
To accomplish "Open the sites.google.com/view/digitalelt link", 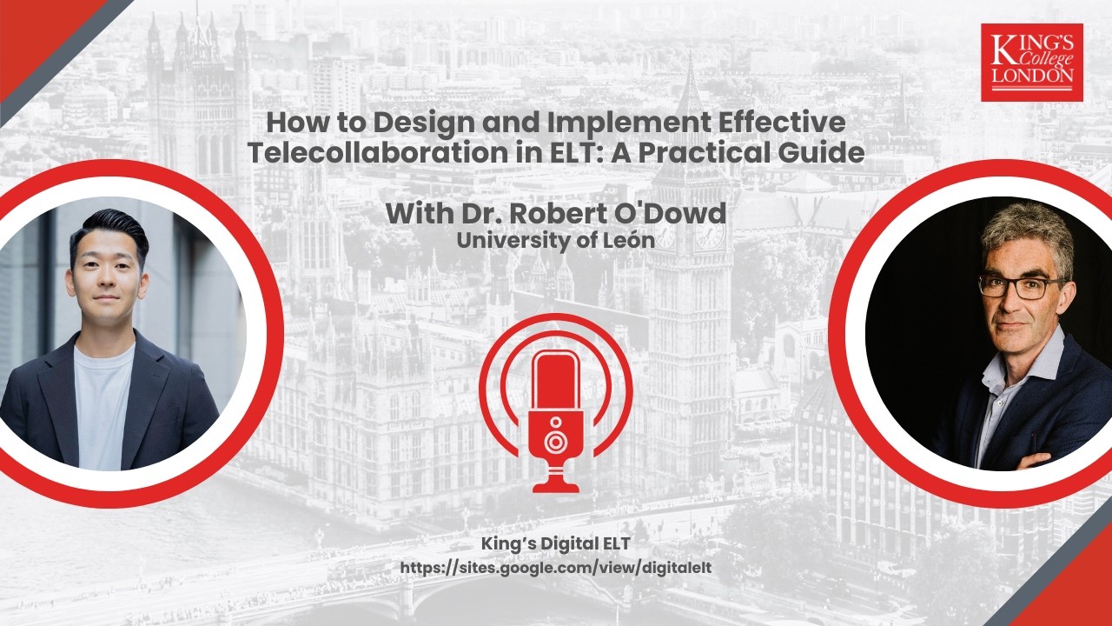I will pyautogui.click(x=556, y=567).
